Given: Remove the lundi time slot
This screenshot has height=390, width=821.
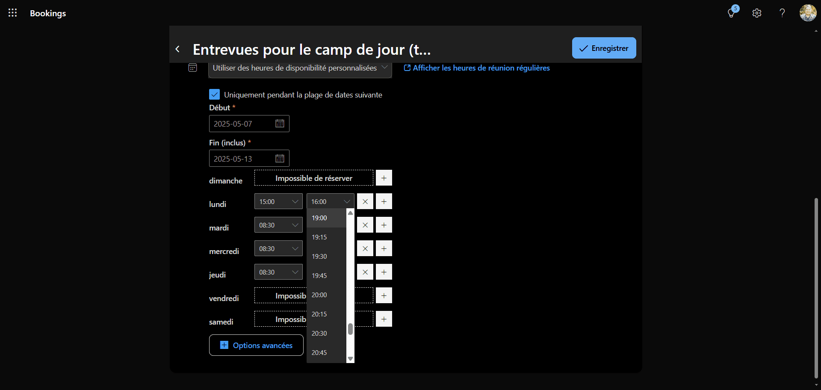Looking at the screenshot, I should click(x=365, y=201).
